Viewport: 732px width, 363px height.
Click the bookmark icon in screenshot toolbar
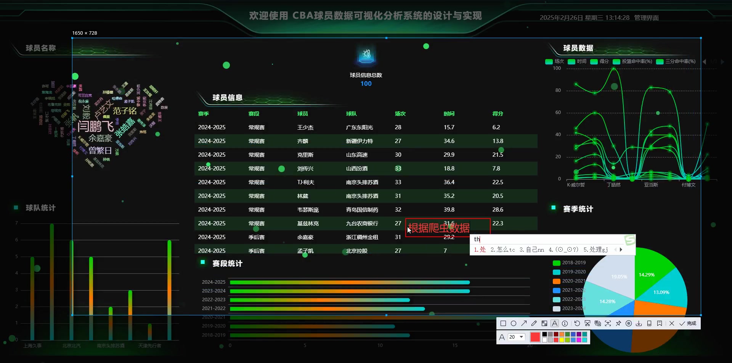pos(660,323)
